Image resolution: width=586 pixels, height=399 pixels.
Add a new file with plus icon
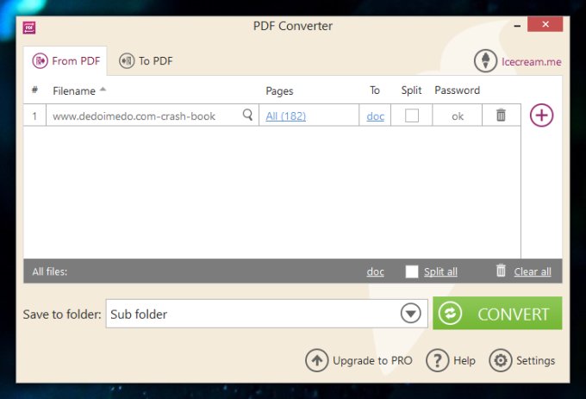[x=541, y=115]
